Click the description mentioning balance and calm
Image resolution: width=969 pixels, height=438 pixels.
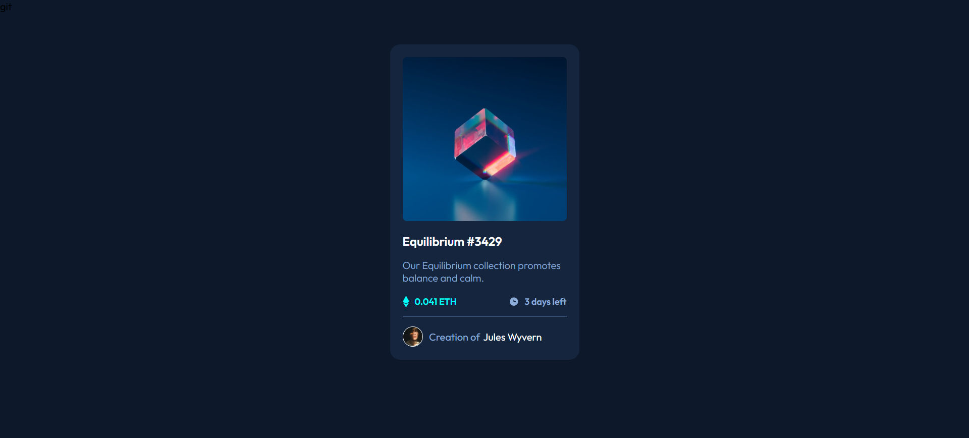[x=481, y=272]
